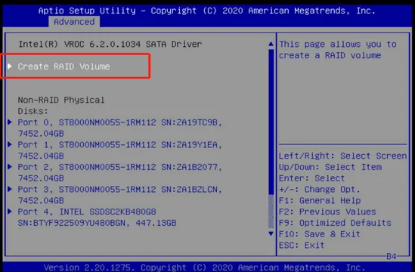This screenshot has height=272, width=415.
Task: Select the INTEL SSDSC2KB480G8 drive entry
Action: click(97, 218)
